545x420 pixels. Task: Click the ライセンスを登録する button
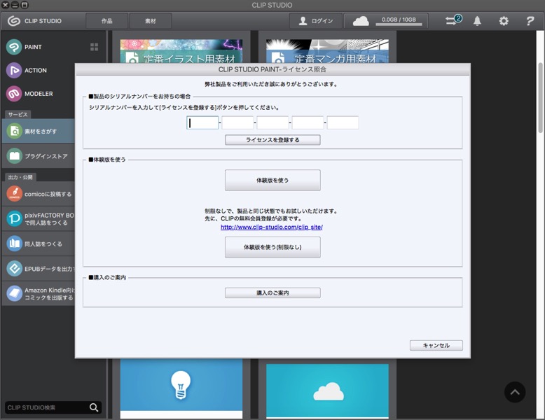(x=272, y=140)
